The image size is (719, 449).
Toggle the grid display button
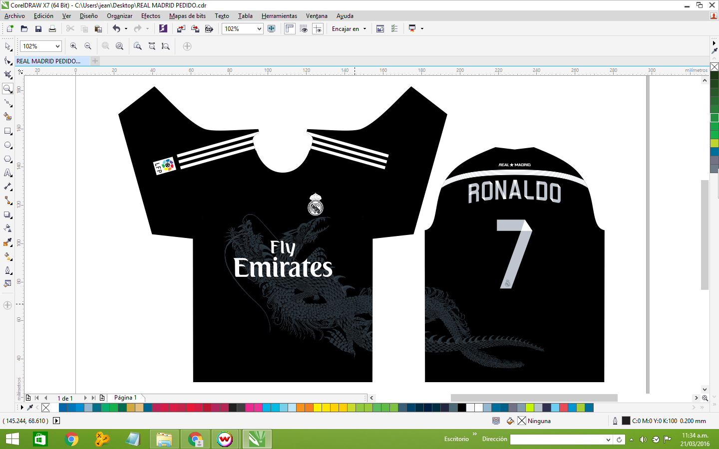(304, 29)
